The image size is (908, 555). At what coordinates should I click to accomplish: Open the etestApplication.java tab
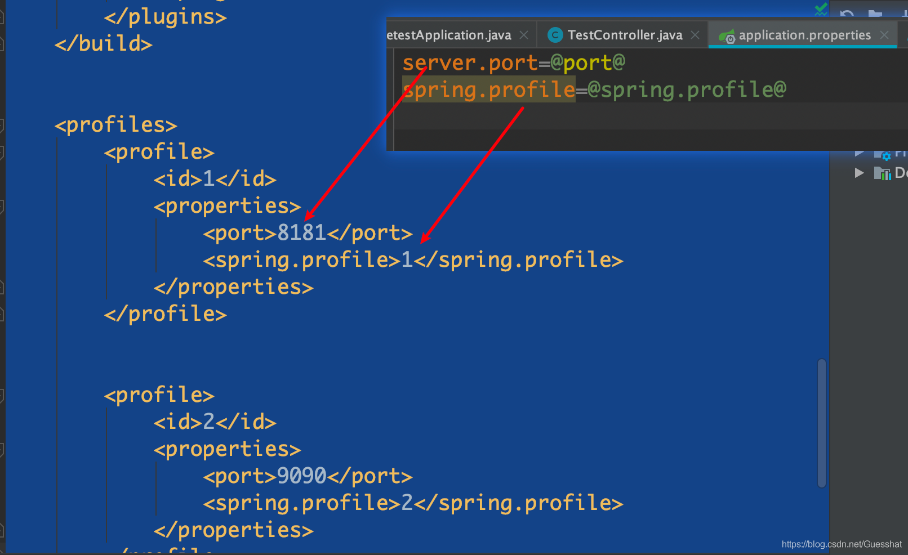pos(449,35)
